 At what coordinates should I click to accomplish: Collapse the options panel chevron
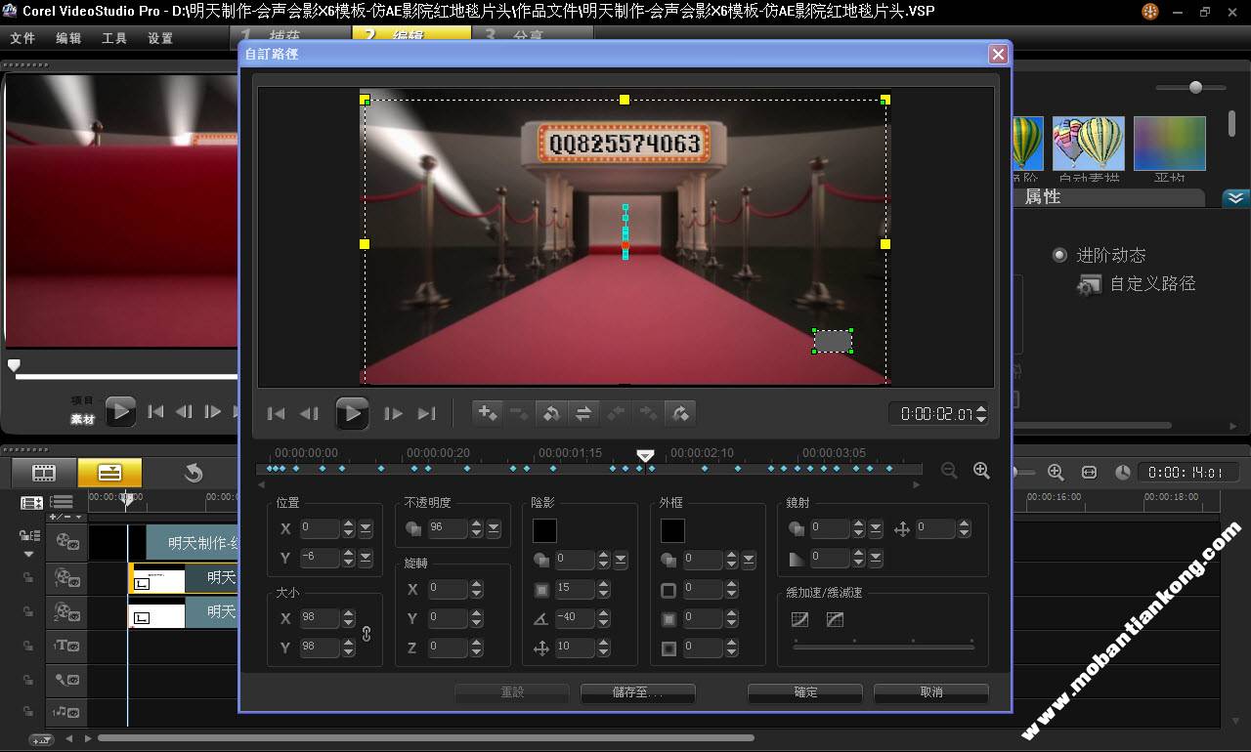1235,197
